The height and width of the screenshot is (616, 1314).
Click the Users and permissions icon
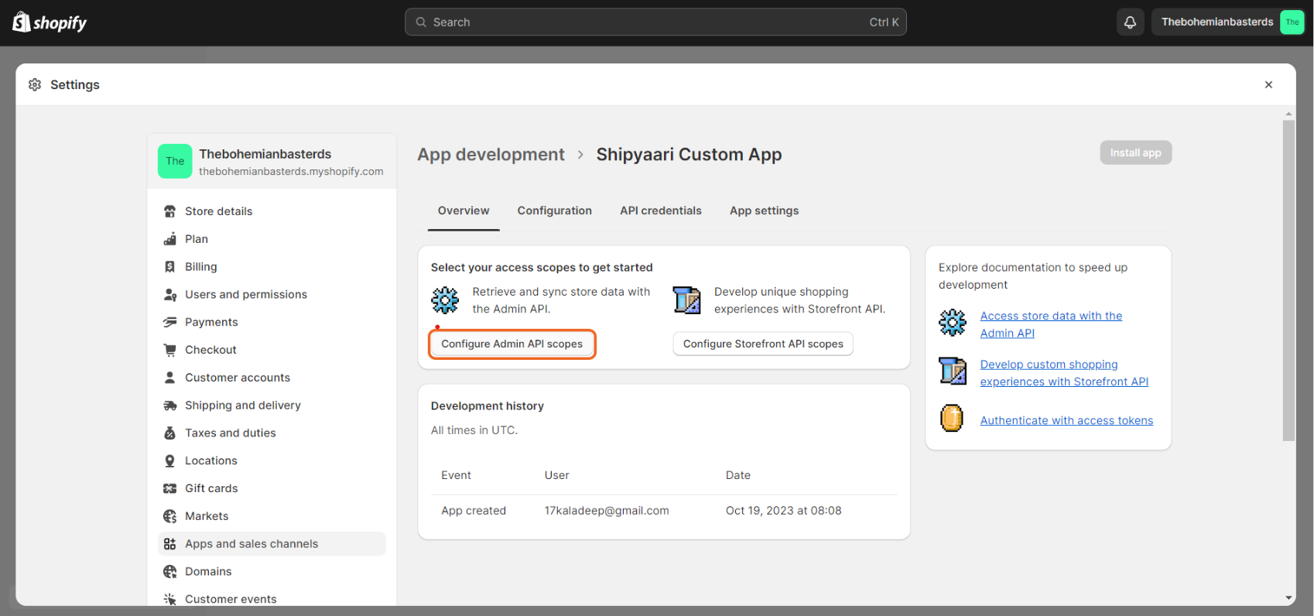(x=170, y=295)
